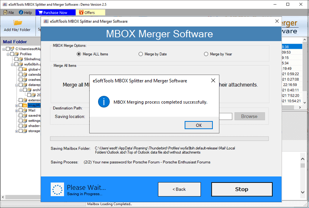
Task: Expand the Mail folder node
Action: tap(17, 111)
